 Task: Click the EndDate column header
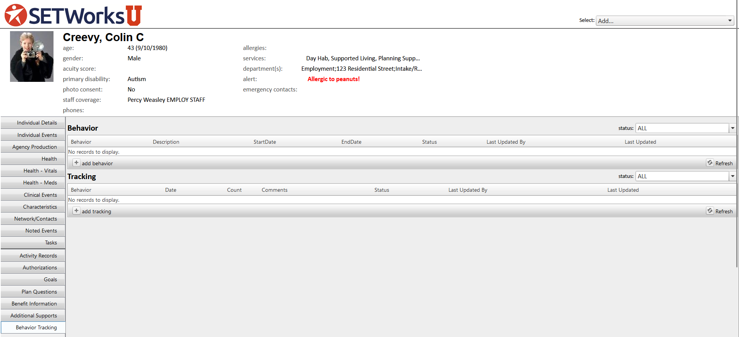[x=351, y=142]
